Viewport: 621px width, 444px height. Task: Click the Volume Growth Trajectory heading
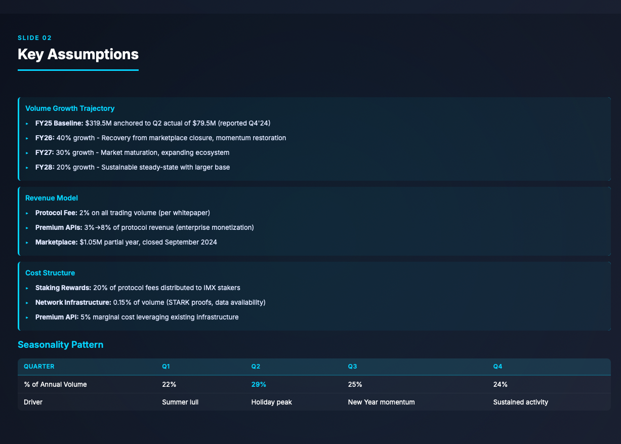coord(70,108)
